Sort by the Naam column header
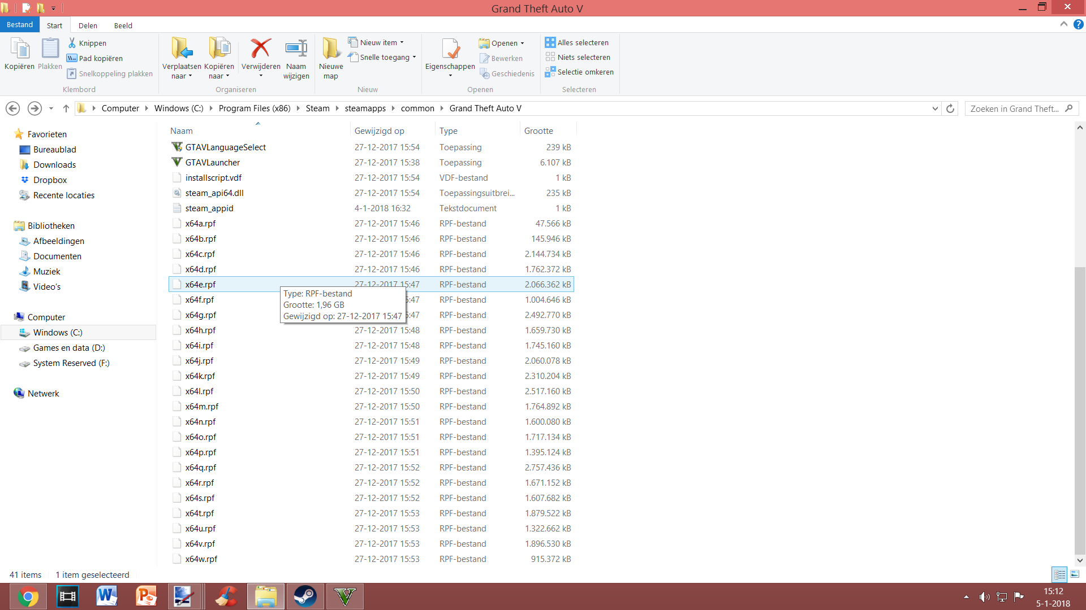 pos(258,130)
